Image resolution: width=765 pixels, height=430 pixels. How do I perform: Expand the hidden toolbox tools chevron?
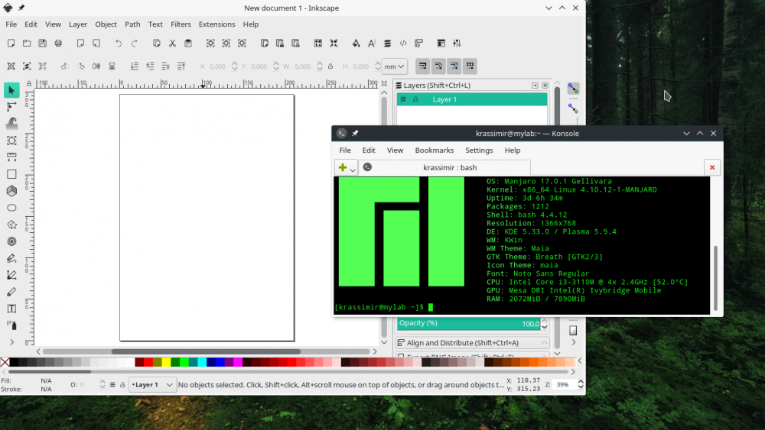11,342
